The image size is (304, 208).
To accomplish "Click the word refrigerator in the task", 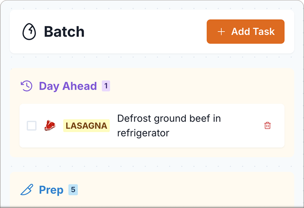I will click(x=143, y=133).
